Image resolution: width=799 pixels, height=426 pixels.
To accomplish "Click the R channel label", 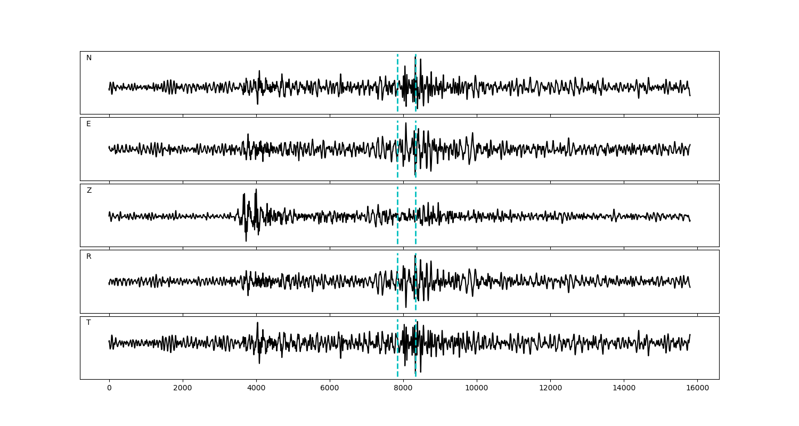I will [89, 257].
